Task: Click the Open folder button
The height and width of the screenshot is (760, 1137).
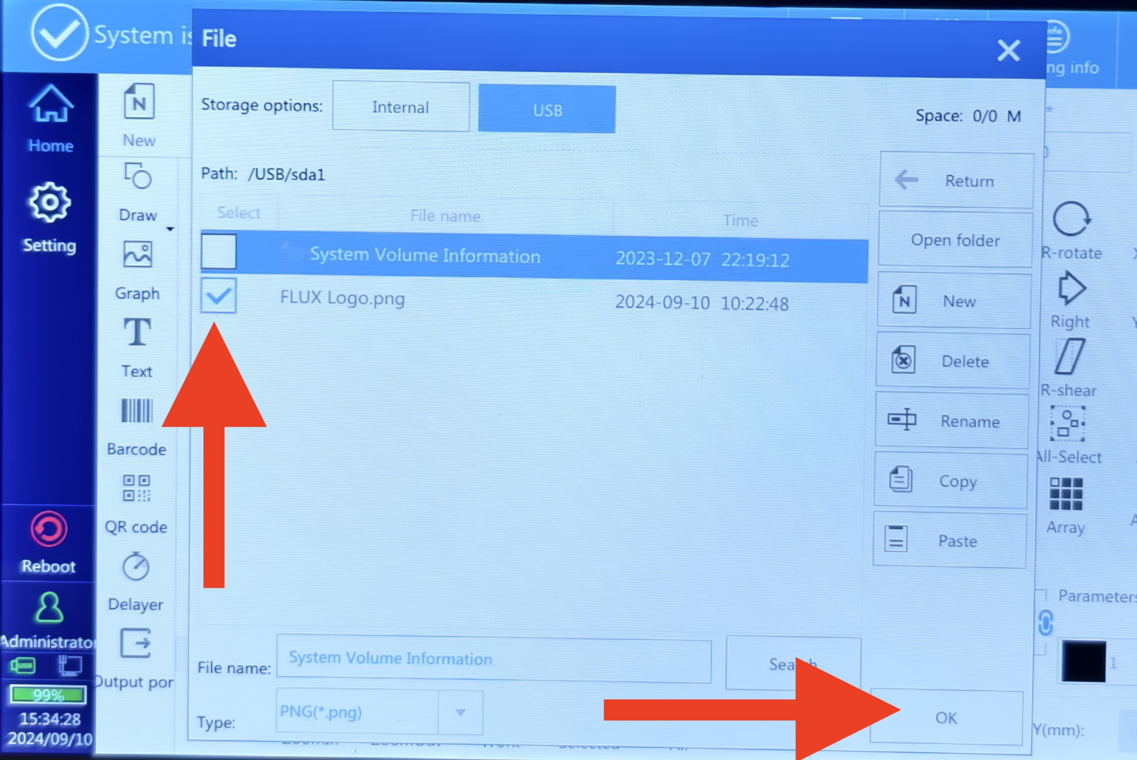Action: click(x=955, y=240)
